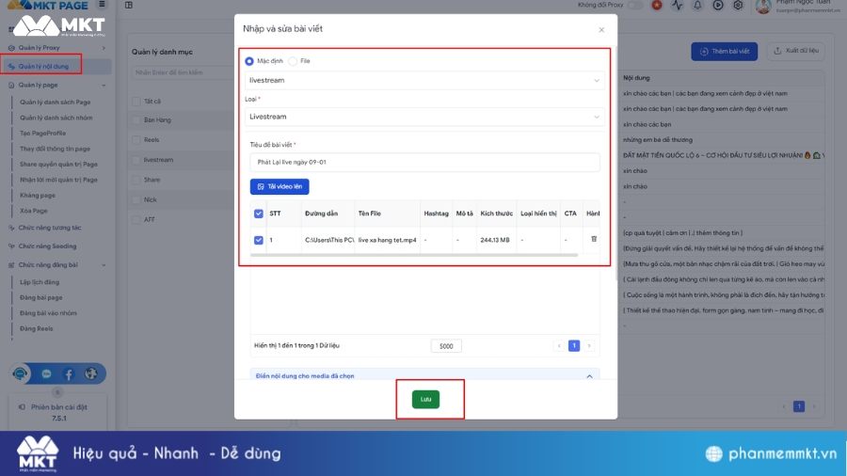This screenshot has width=847, height=476.
Task: Open Xóa Page menu item
Action: 34,211
